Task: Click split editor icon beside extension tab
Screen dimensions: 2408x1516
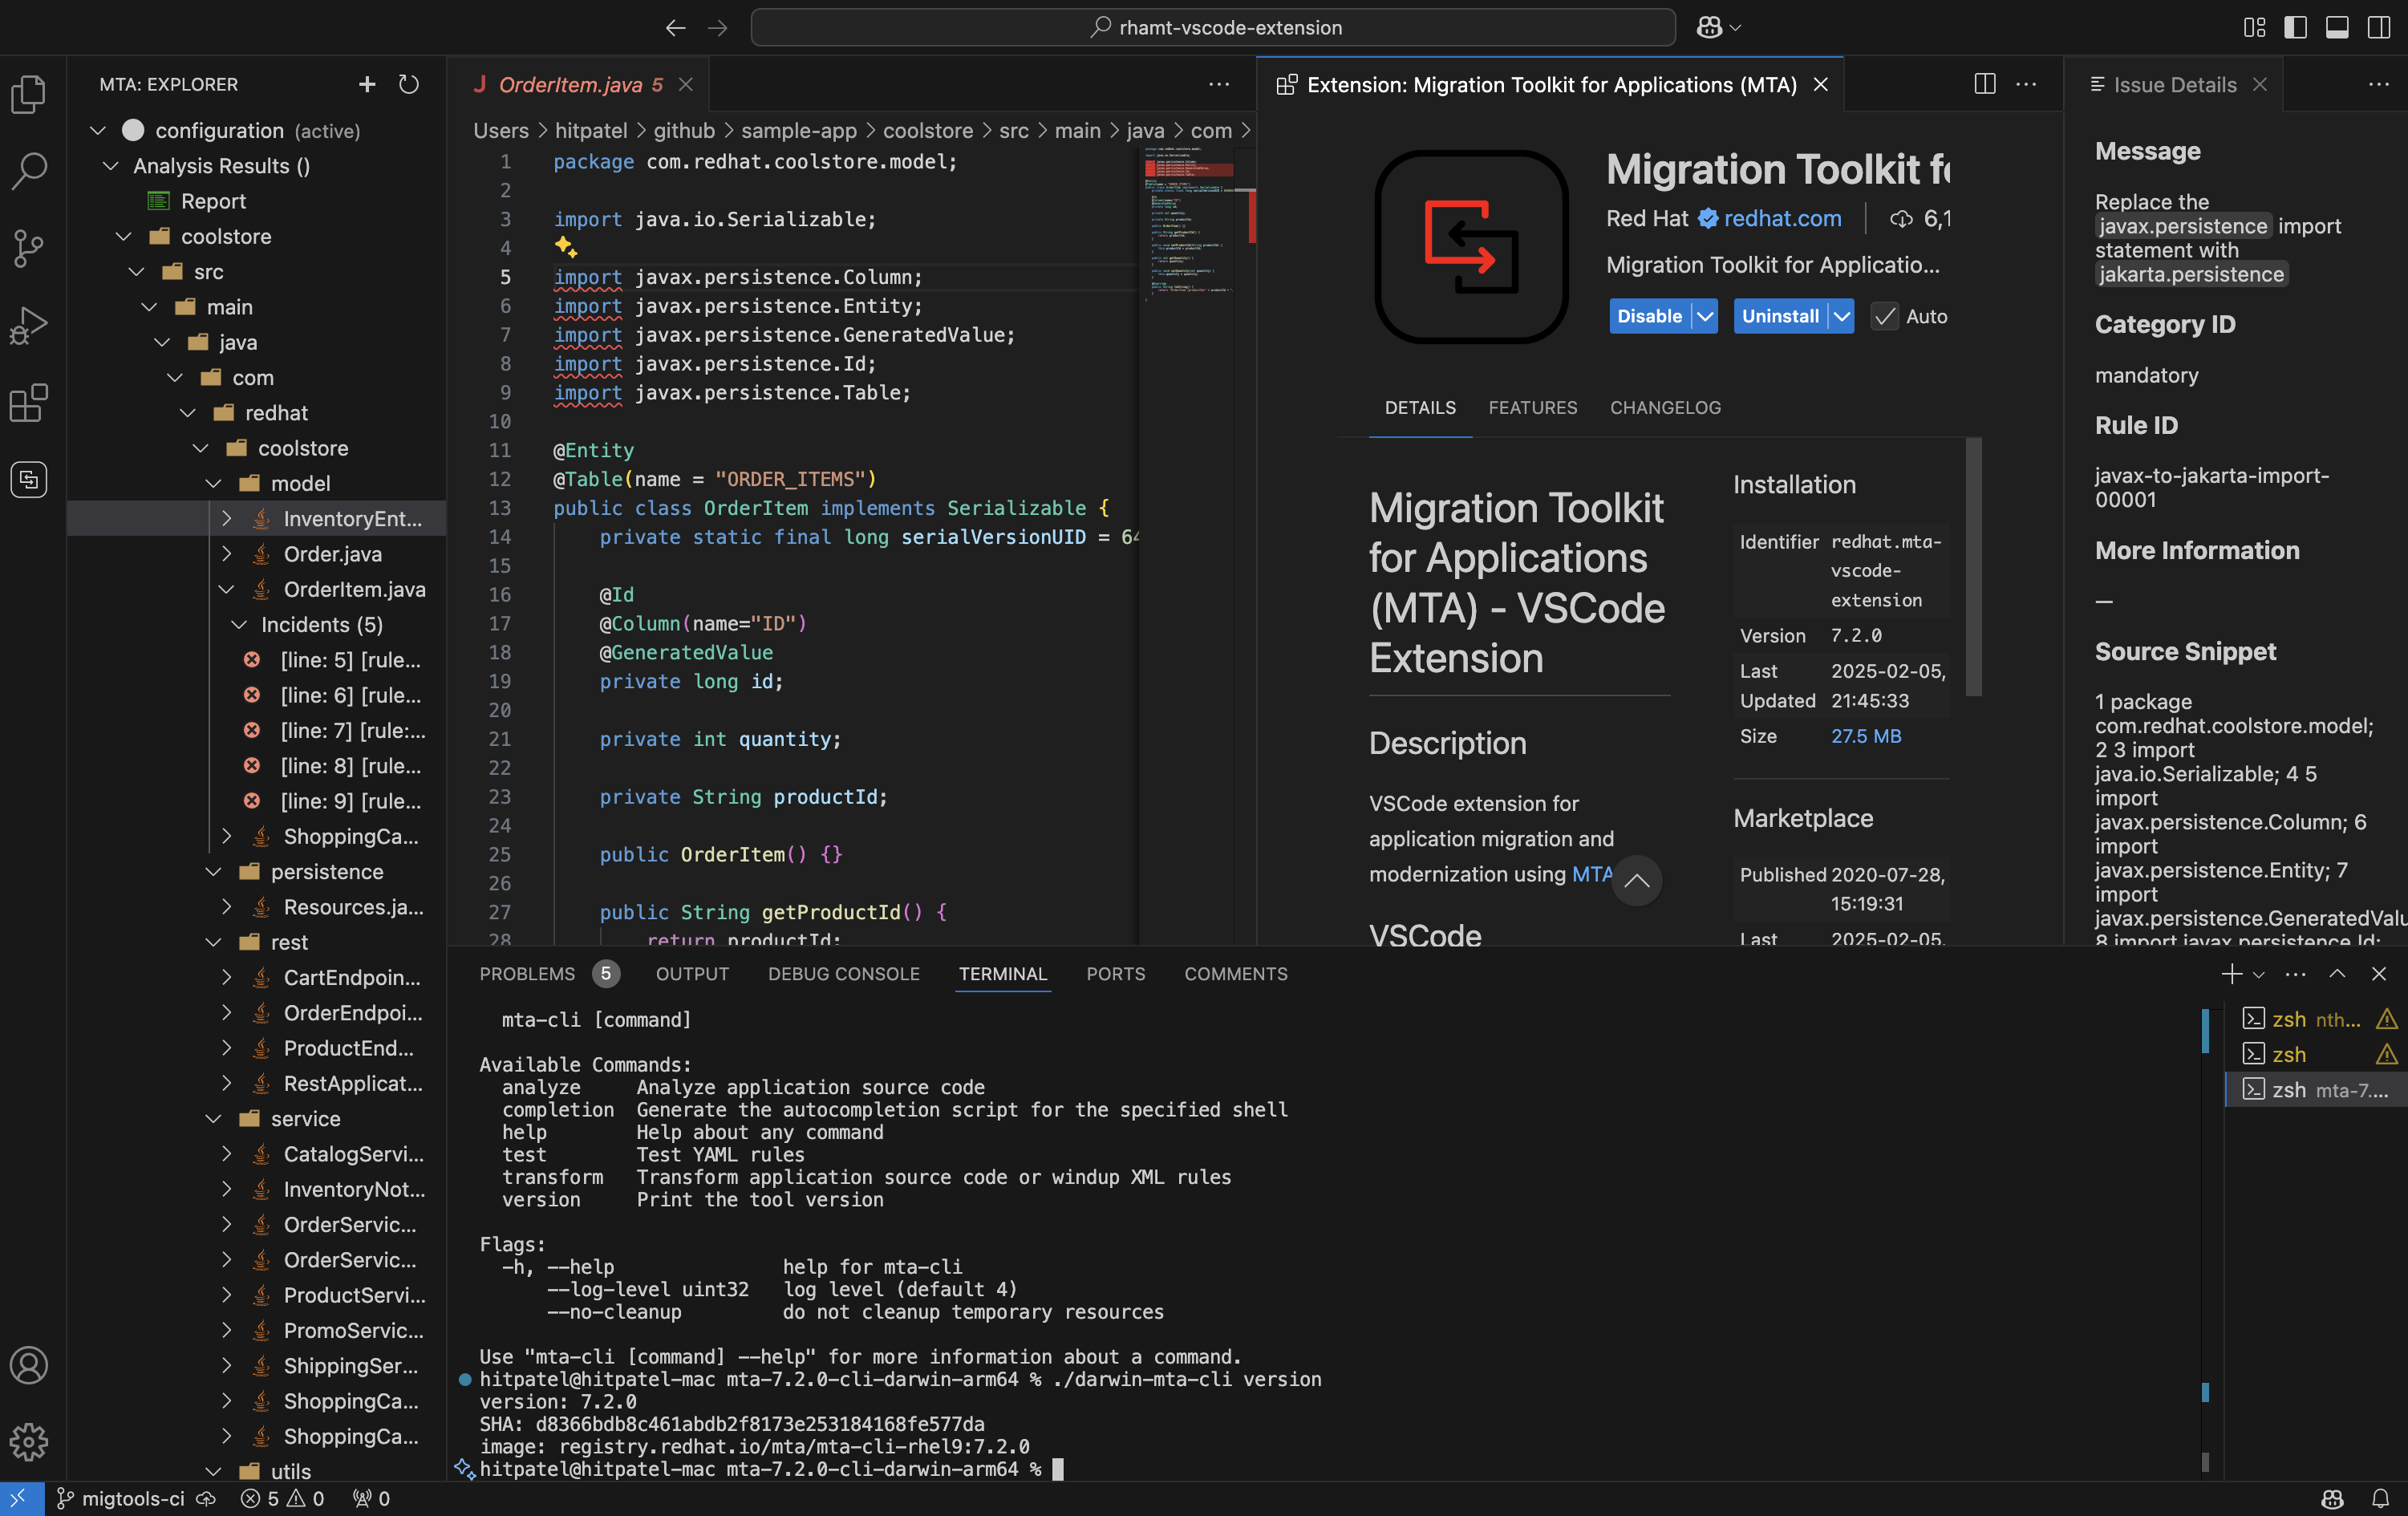Action: [1984, 85]
